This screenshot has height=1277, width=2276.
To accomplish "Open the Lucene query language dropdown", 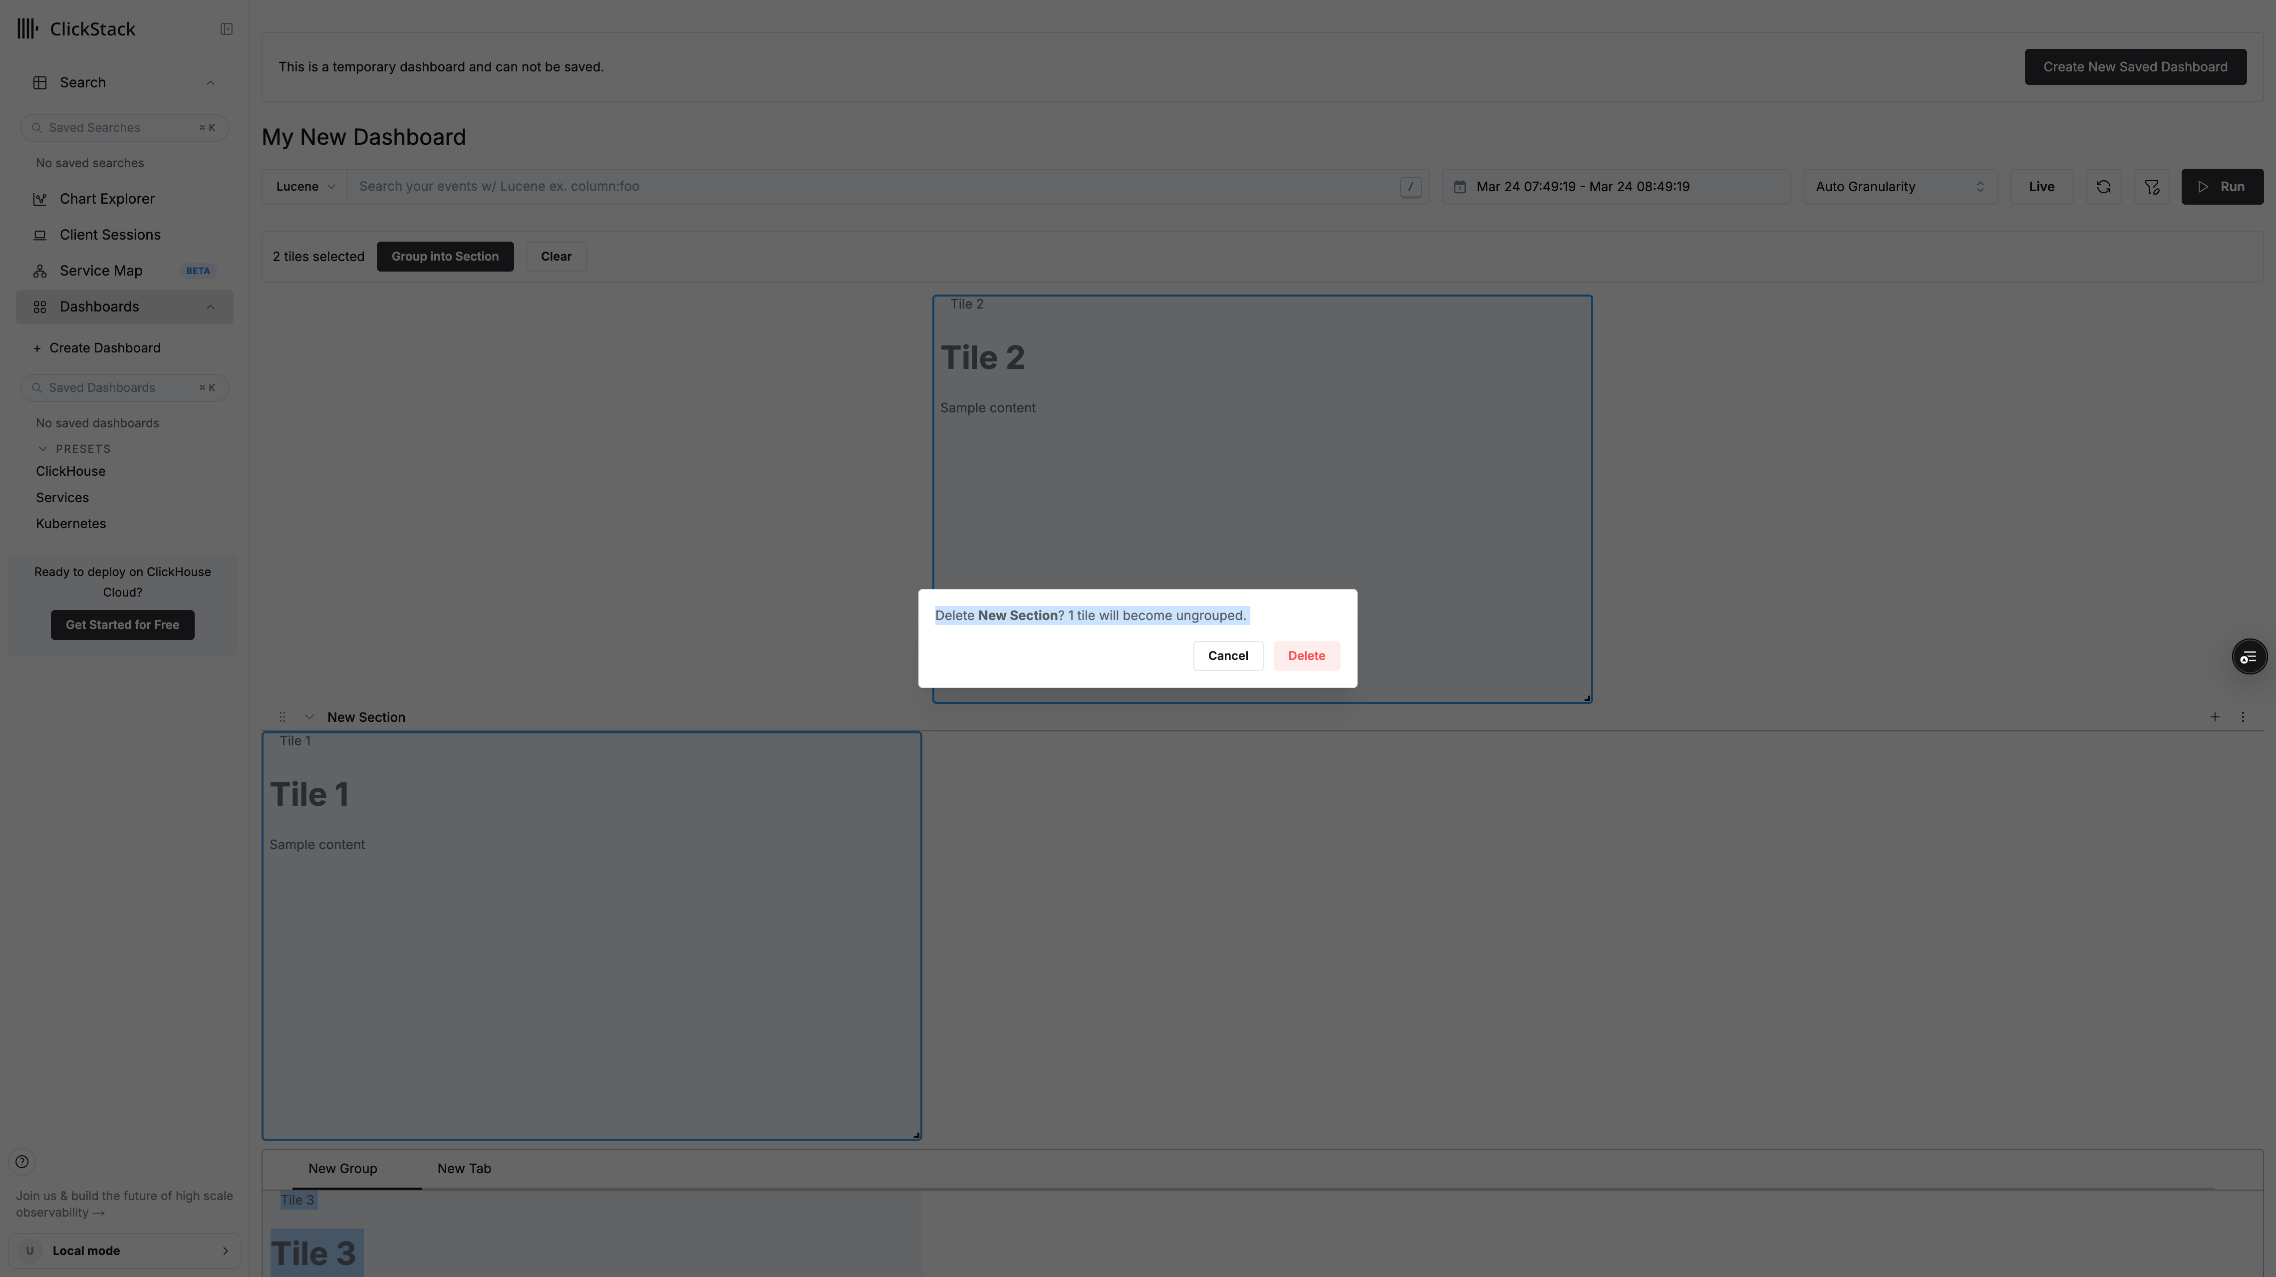I will coord(305,187).
